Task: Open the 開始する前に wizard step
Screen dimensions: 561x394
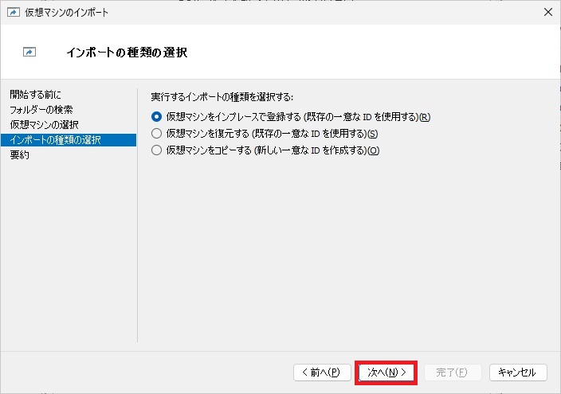Action: [35, 95]
